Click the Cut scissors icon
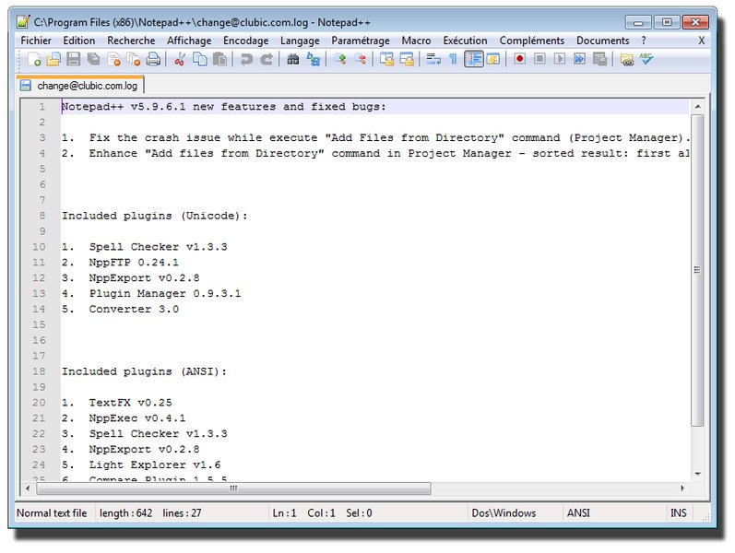Screen dimensions: 735x553 (x=179, y=60)
